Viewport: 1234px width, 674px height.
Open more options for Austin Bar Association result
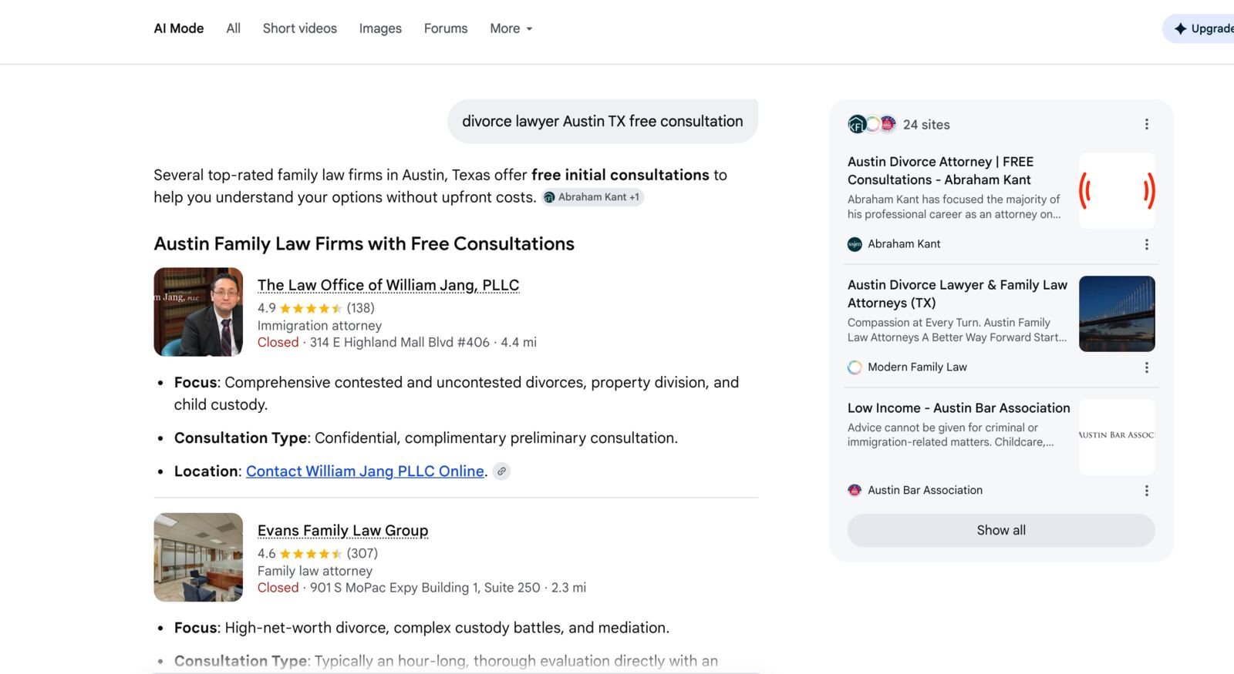point(1147,491)
